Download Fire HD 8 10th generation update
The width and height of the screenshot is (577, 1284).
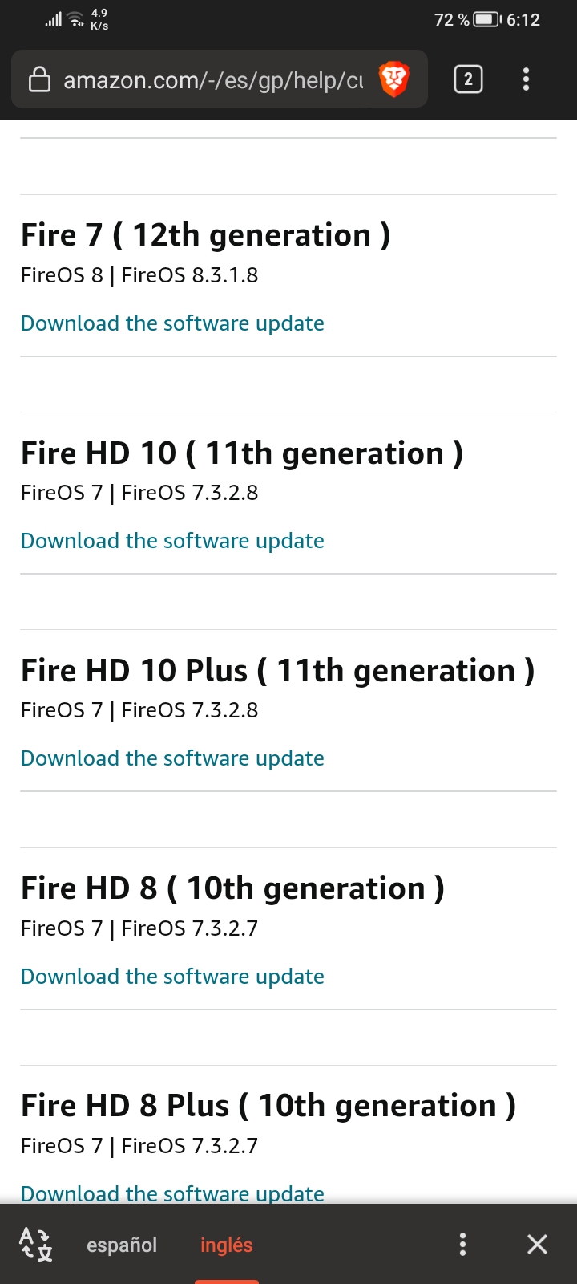(x=172, y=977)
